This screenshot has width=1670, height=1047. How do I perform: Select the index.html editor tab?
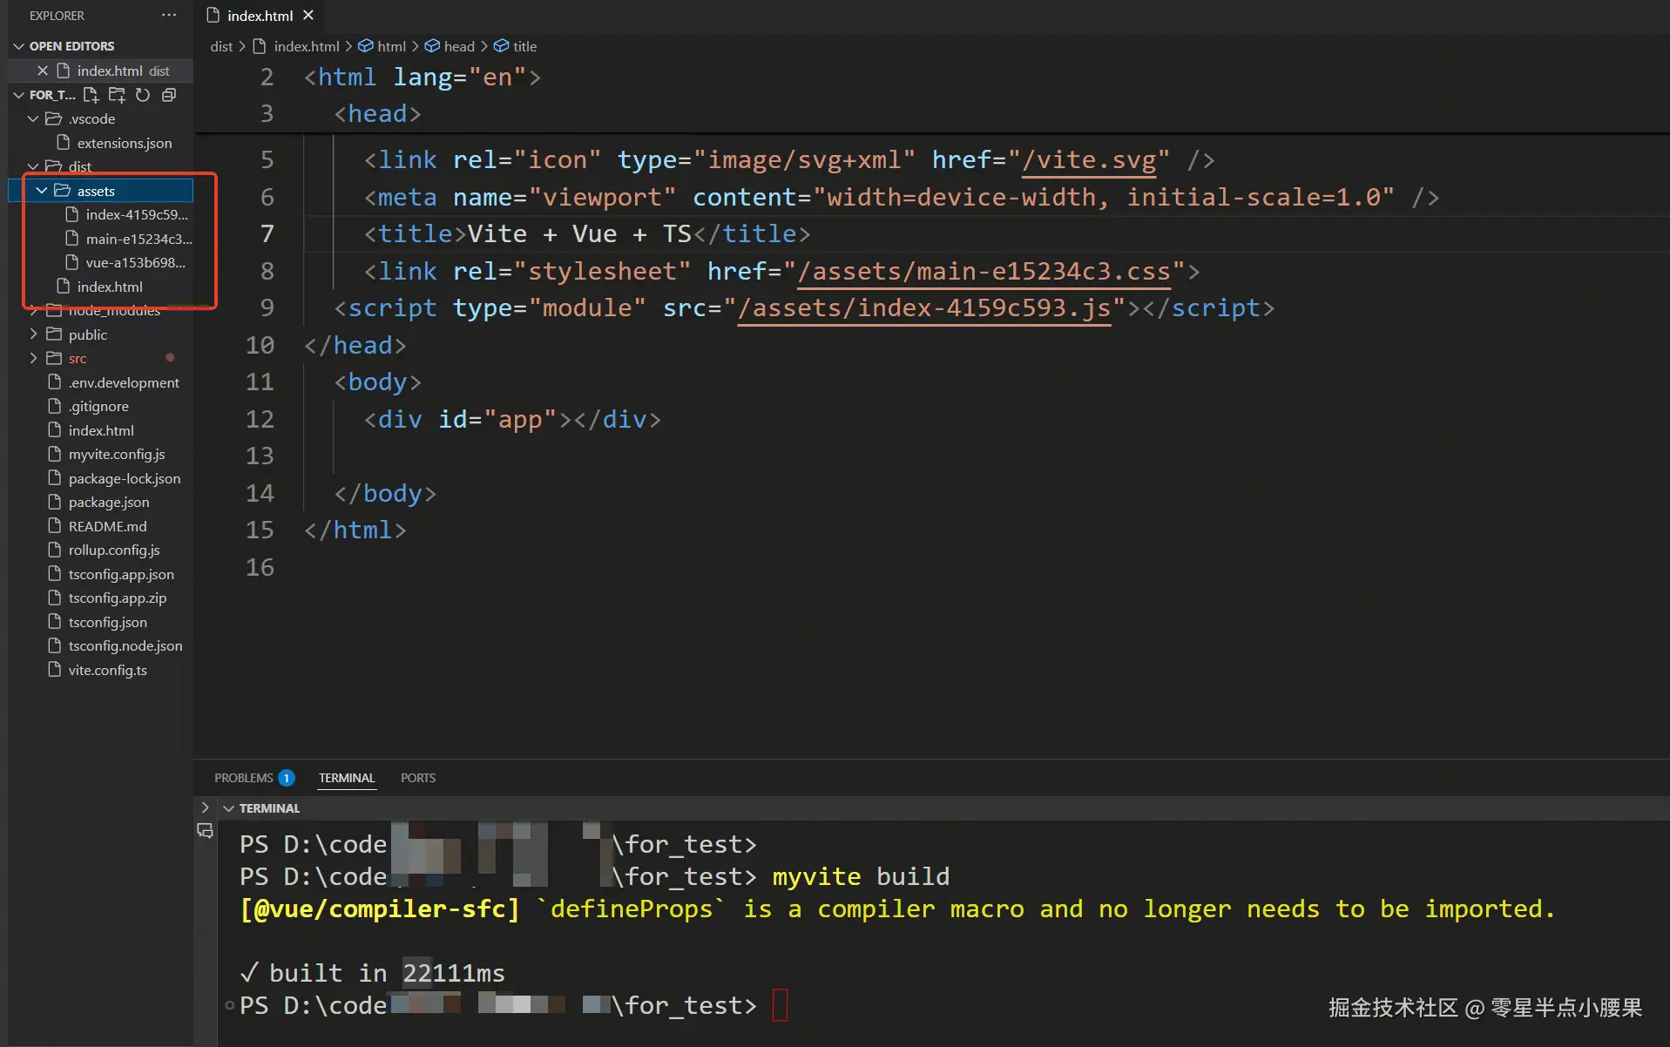click(x=260, y=16)
